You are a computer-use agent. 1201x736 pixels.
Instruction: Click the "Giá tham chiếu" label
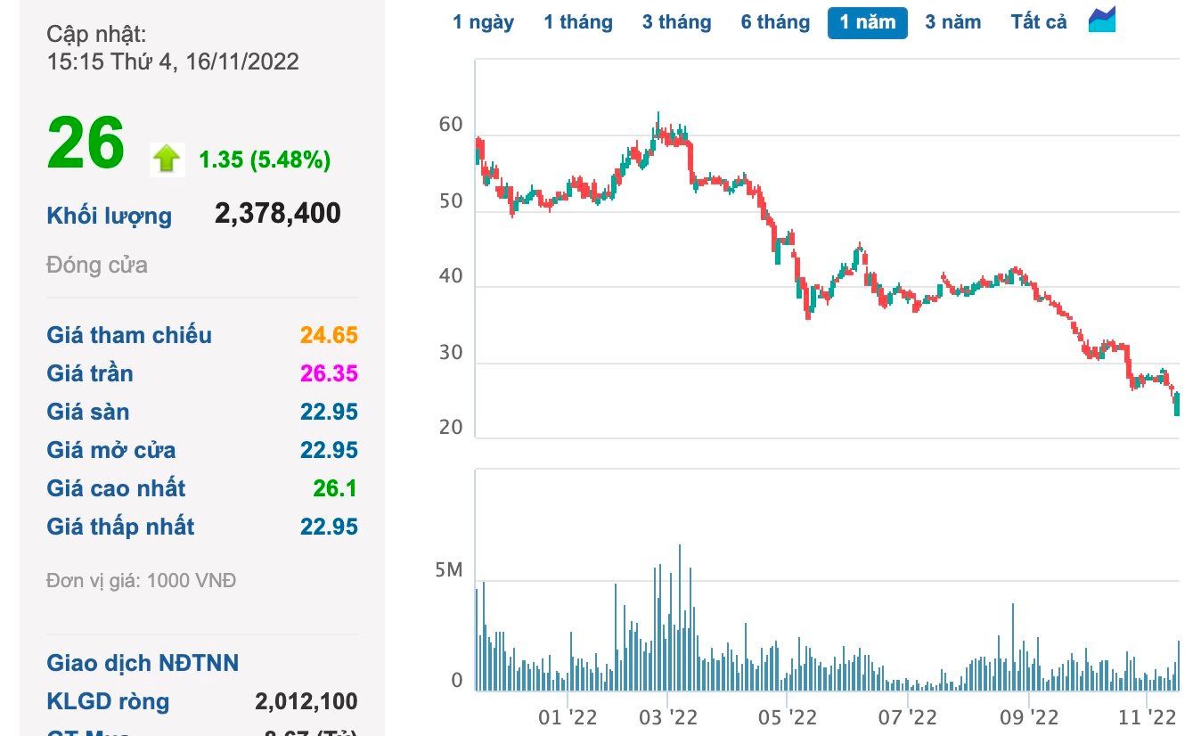[x=129, y=335]
